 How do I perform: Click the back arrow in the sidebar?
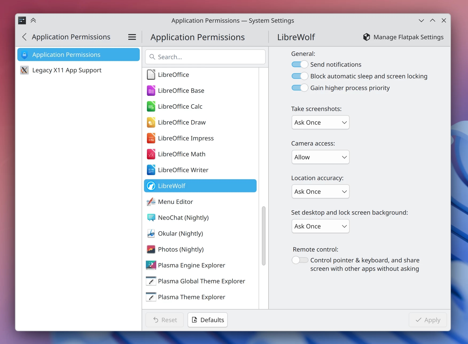point(24,37)
